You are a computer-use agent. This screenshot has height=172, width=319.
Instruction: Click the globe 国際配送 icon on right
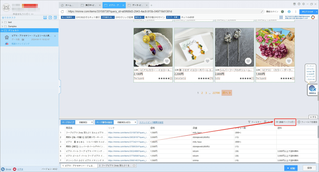click(x=312, y=89)
